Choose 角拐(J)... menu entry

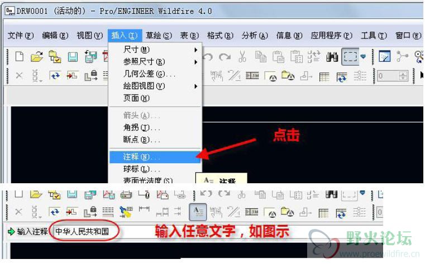click(x=155, y=128)
